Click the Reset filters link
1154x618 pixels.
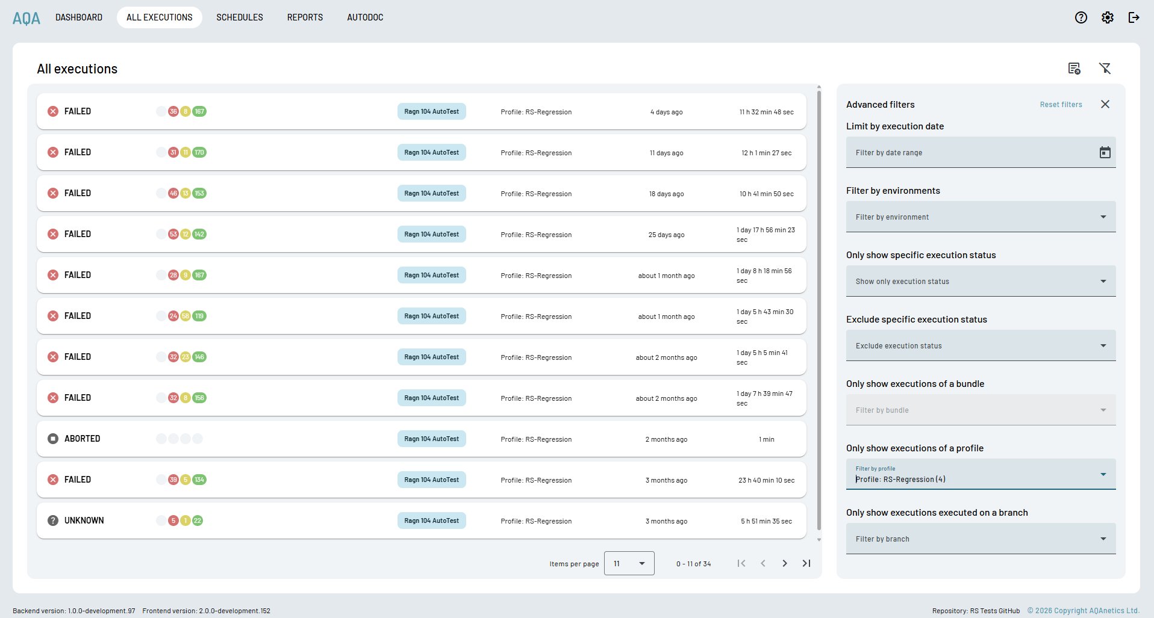tap(1061, 105)
